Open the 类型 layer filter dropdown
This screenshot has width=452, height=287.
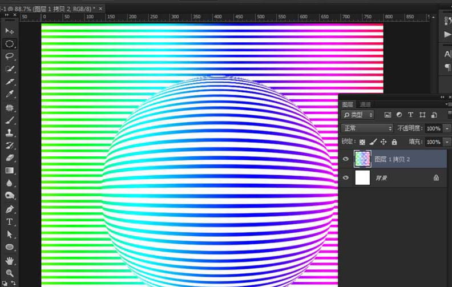(357, 115)
